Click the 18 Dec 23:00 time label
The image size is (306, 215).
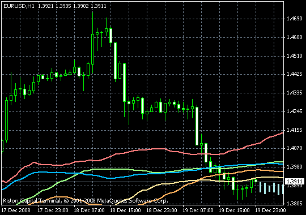click(x=161, y=210)
